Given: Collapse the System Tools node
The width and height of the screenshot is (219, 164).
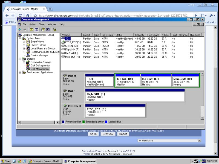Looking at the screenshot, I should 20,38.
